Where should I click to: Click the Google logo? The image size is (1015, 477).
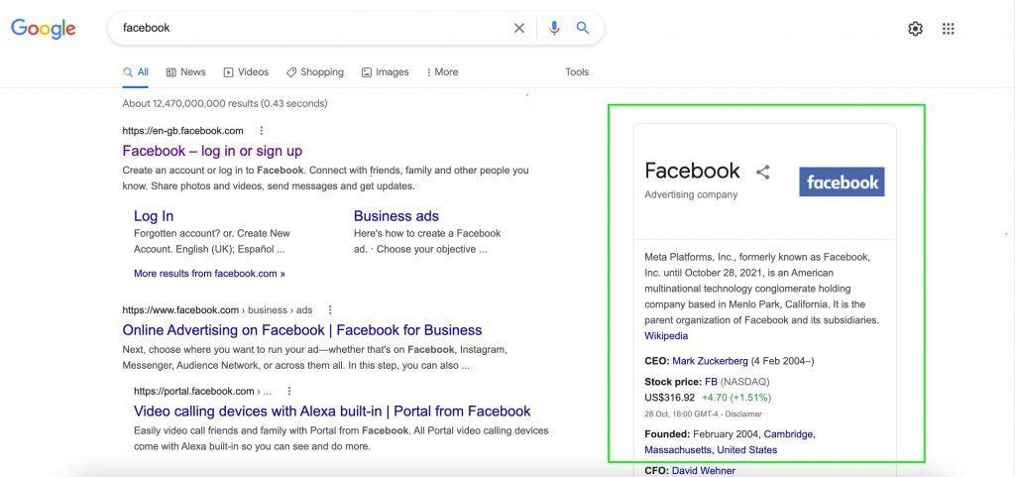[x=43, y=29]
